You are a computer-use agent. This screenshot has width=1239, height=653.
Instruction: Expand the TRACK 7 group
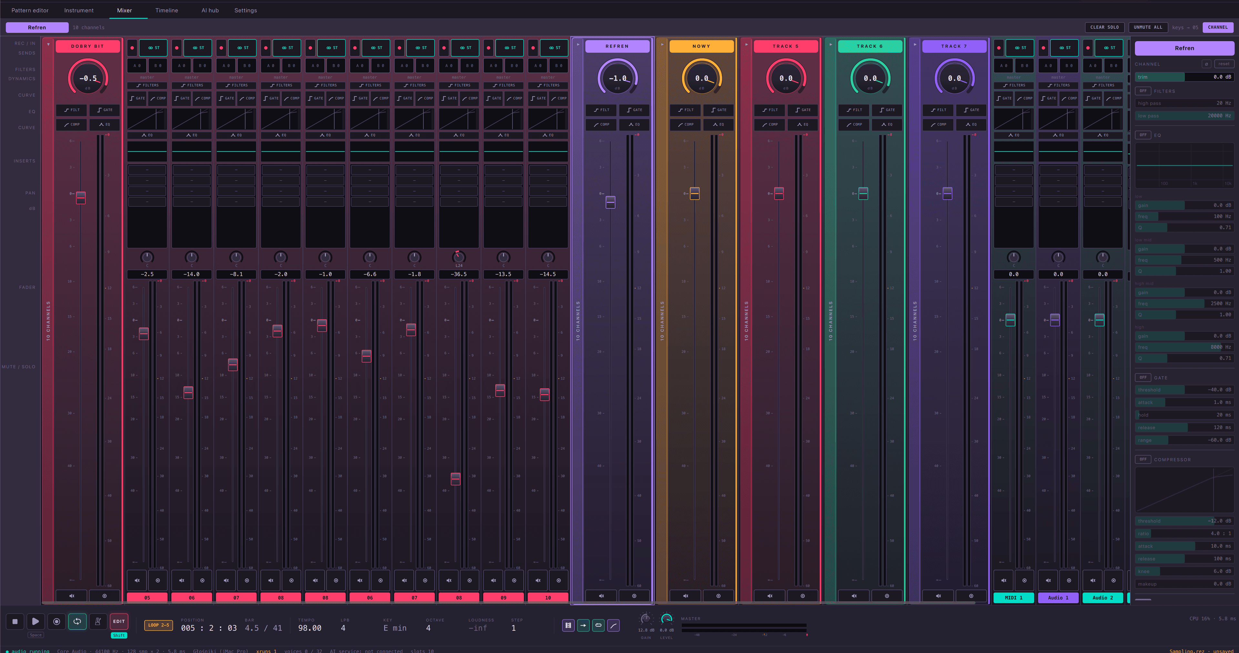click(x=915, y=45)
